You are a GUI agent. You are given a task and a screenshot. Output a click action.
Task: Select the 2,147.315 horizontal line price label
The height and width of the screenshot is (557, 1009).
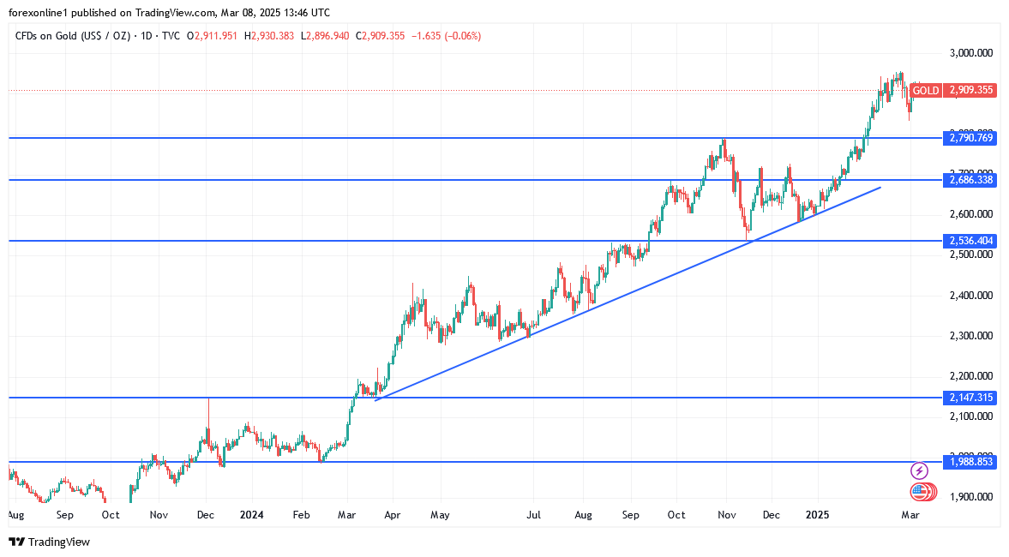pos(970,398)
